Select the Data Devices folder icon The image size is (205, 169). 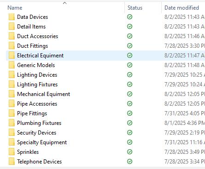point(12,17)
